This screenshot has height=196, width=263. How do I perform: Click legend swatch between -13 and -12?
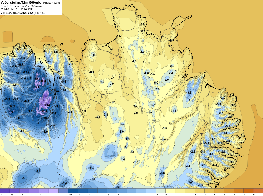pos(44,191)
